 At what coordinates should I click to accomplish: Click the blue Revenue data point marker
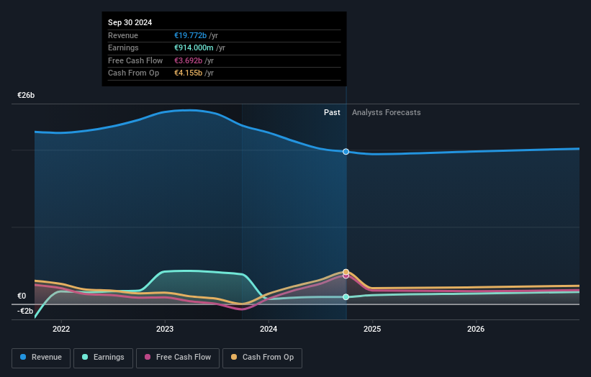[346, 151]
